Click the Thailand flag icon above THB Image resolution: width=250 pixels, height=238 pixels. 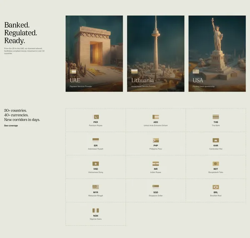pyautogui.click(x=216, y=117)
